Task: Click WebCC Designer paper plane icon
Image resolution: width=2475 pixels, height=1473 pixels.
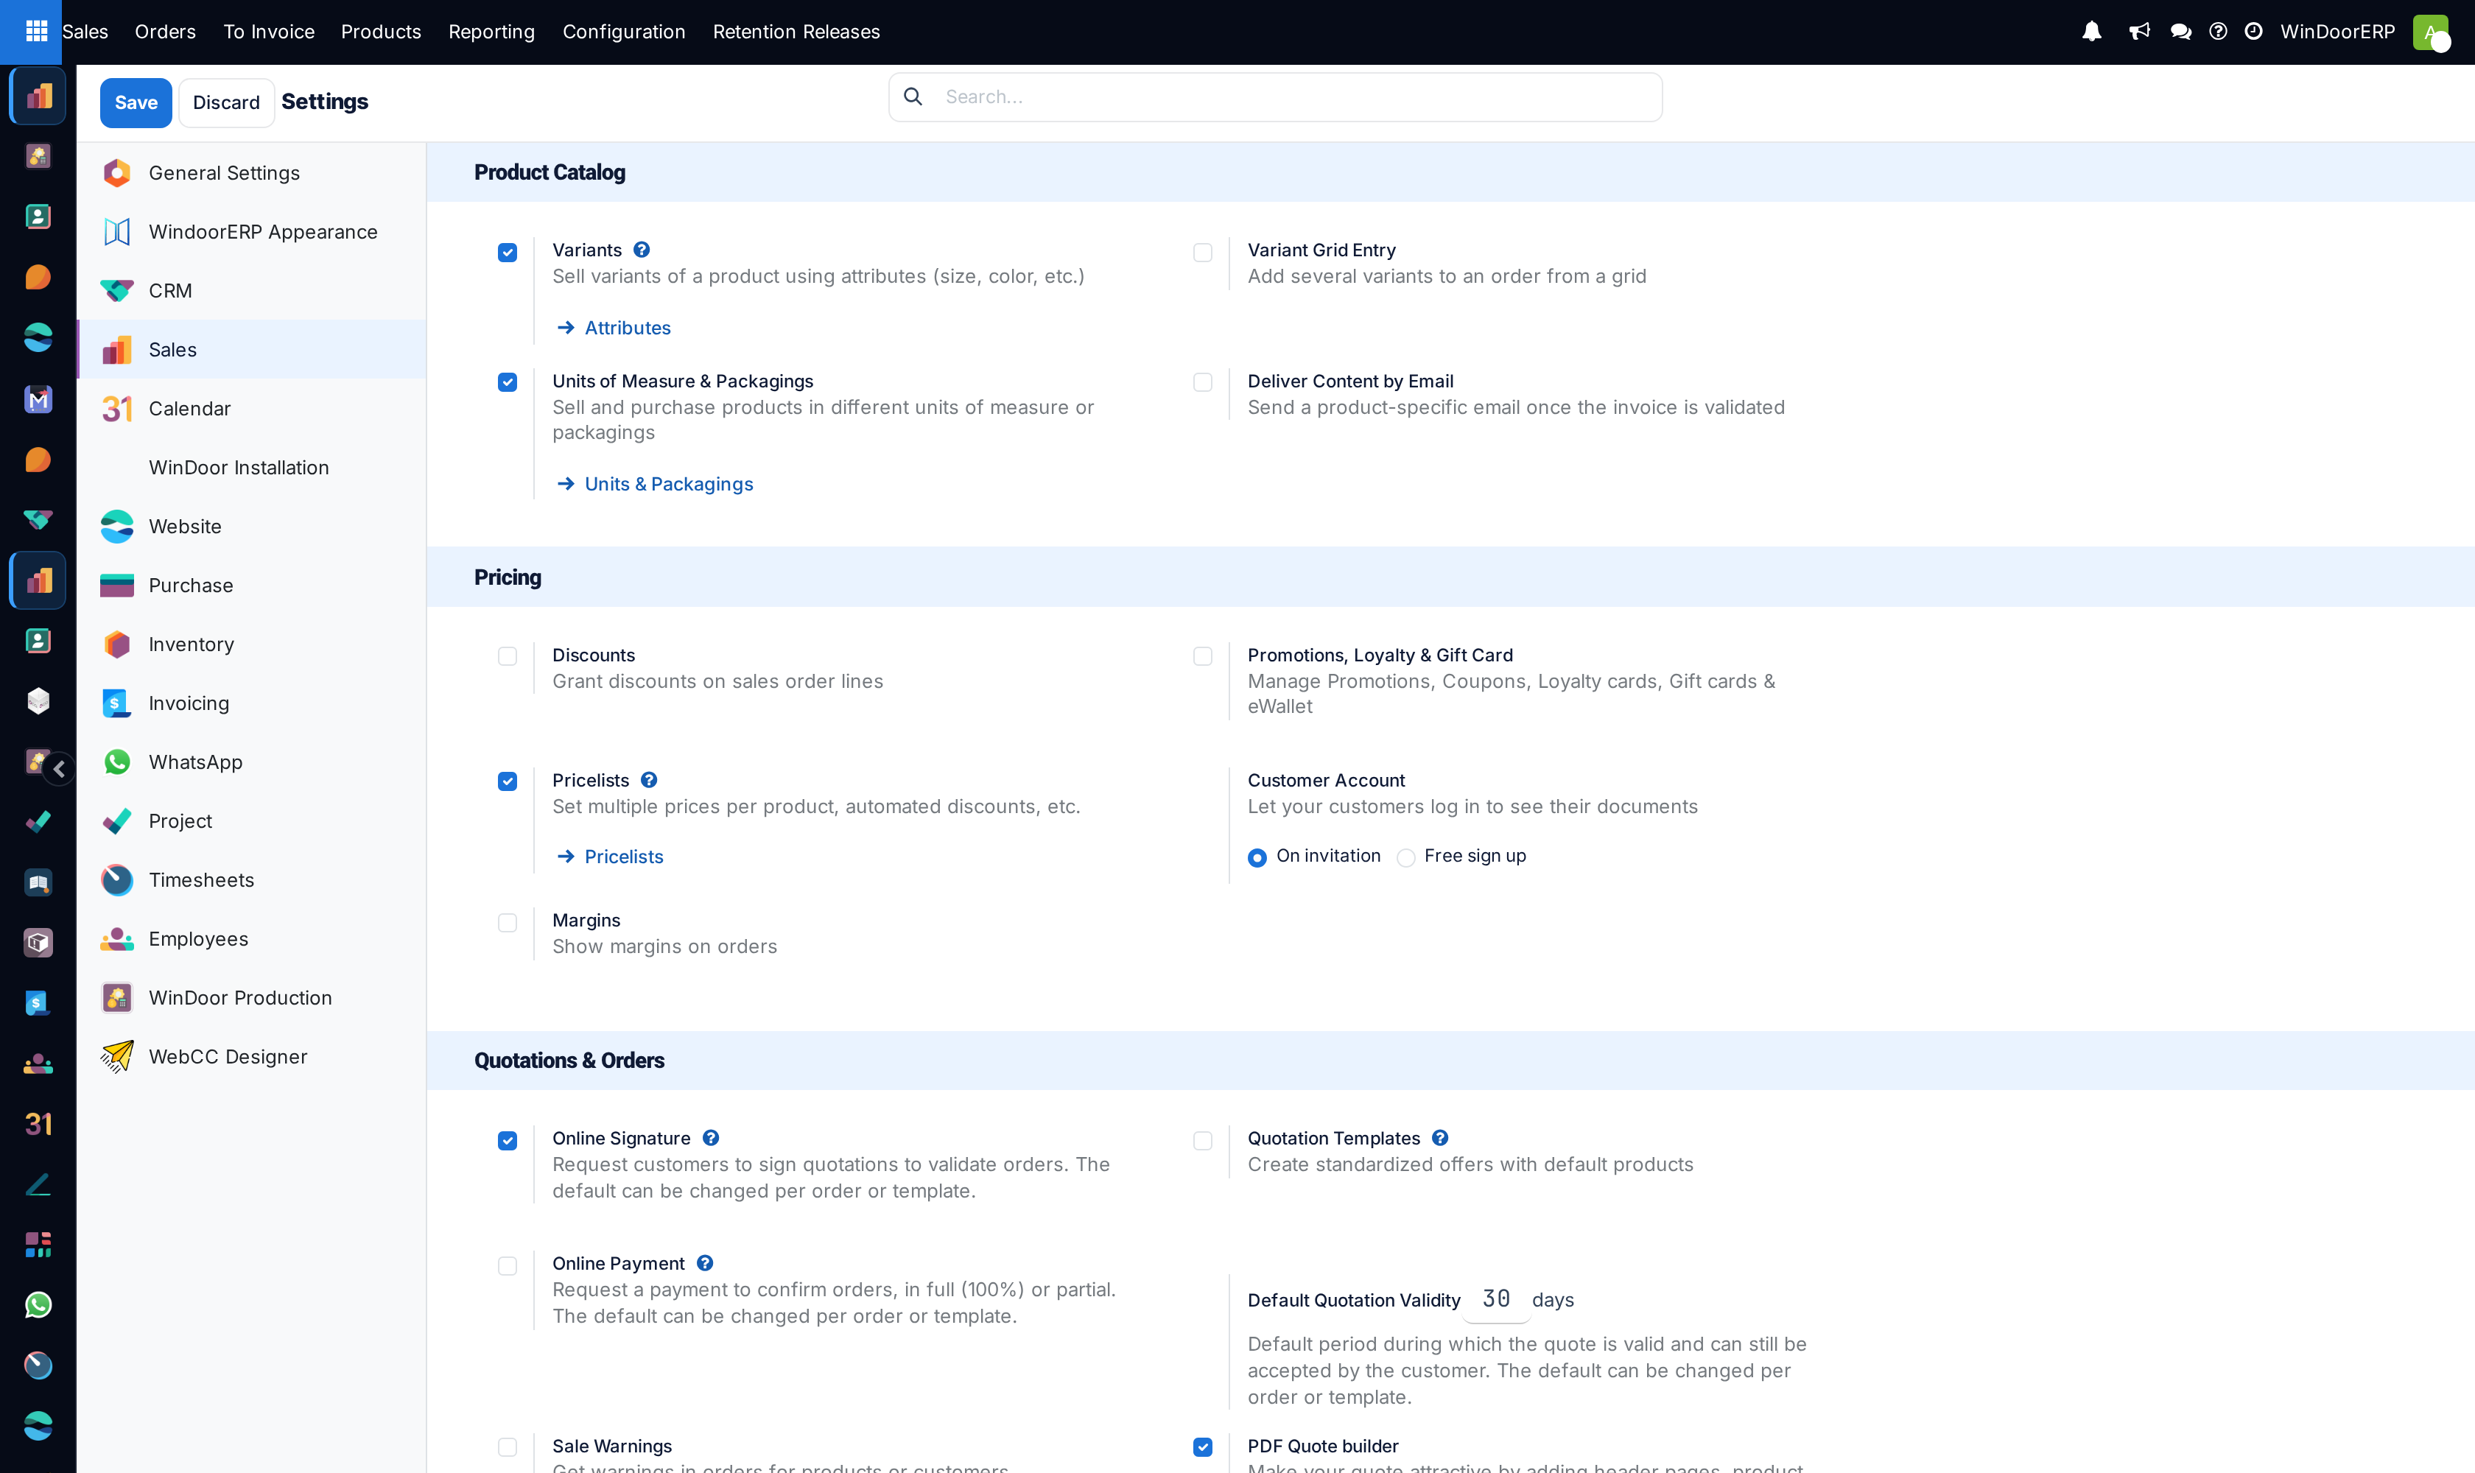Action: (x=117, y=1056)
